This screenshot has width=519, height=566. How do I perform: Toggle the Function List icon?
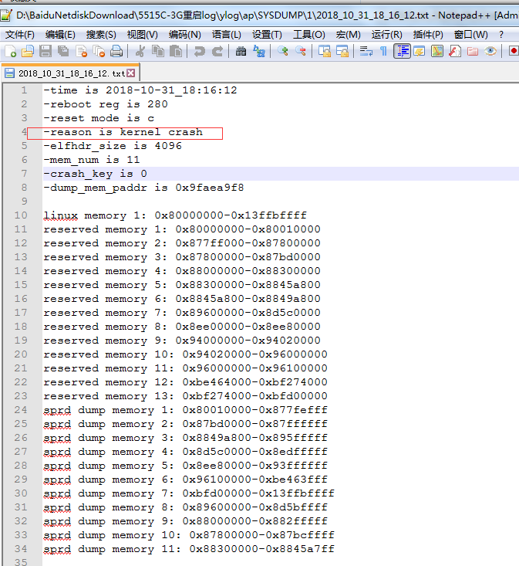(x=455, y=51)
